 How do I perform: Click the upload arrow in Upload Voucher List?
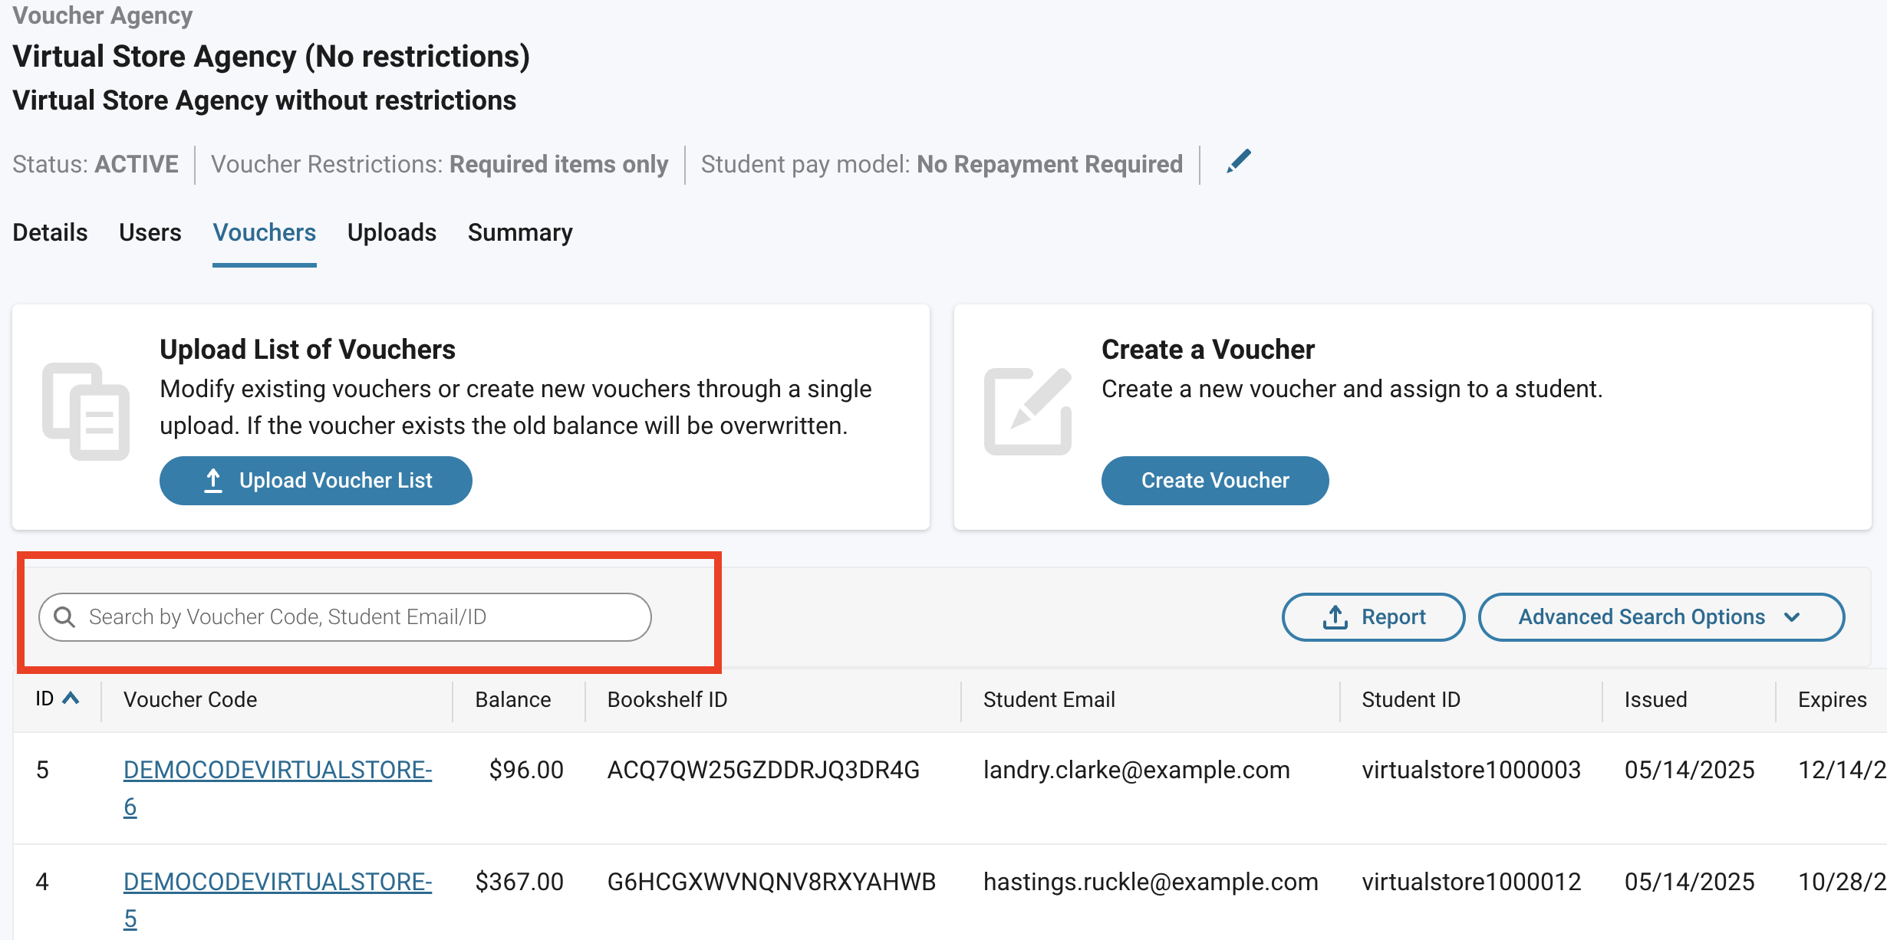(213, 481)
